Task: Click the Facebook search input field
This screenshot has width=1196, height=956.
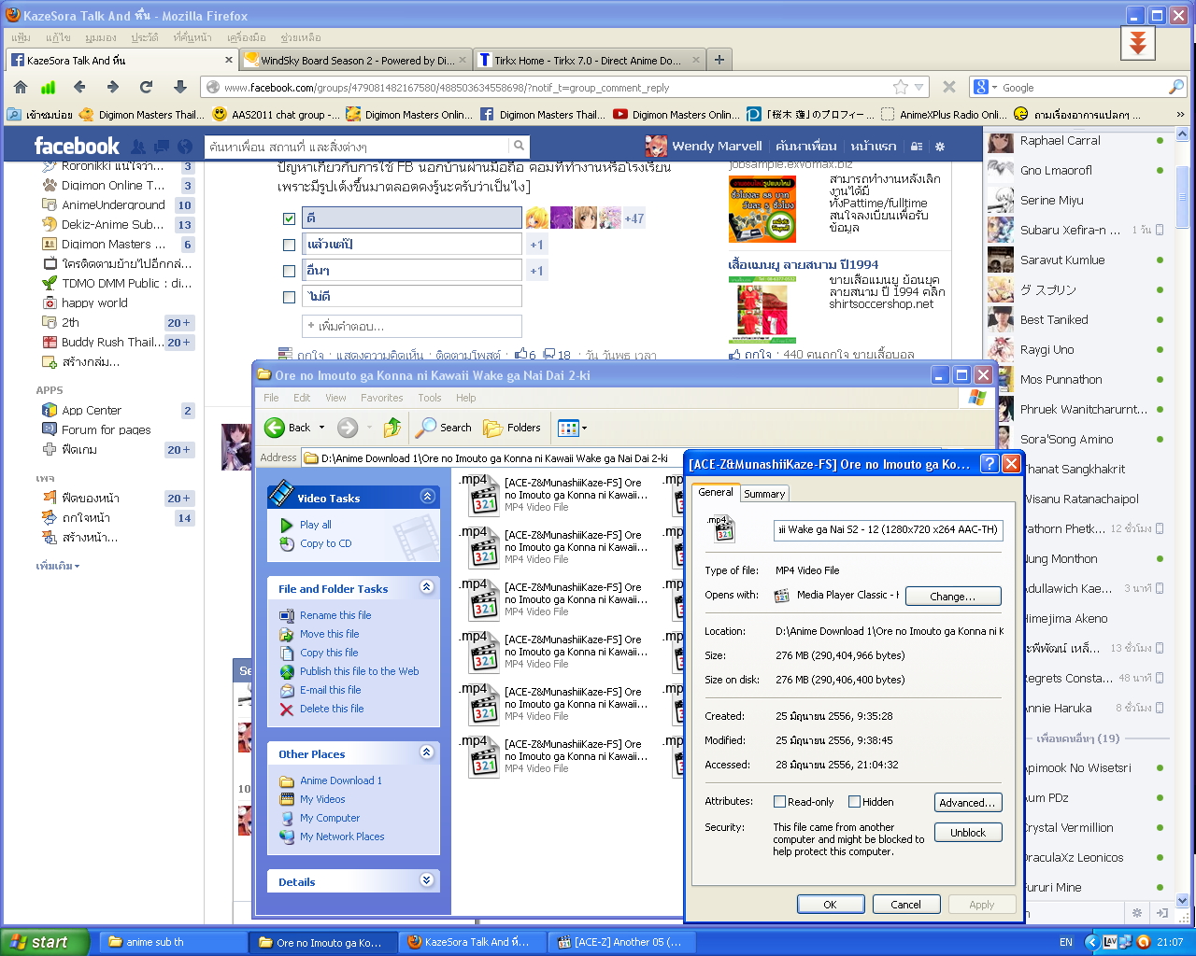Action: 357,147
